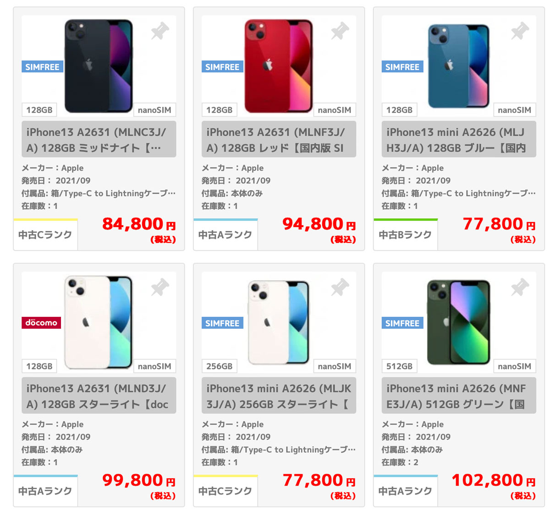Select the 84,800円 price
550x515 pixels.
[139, 224]
